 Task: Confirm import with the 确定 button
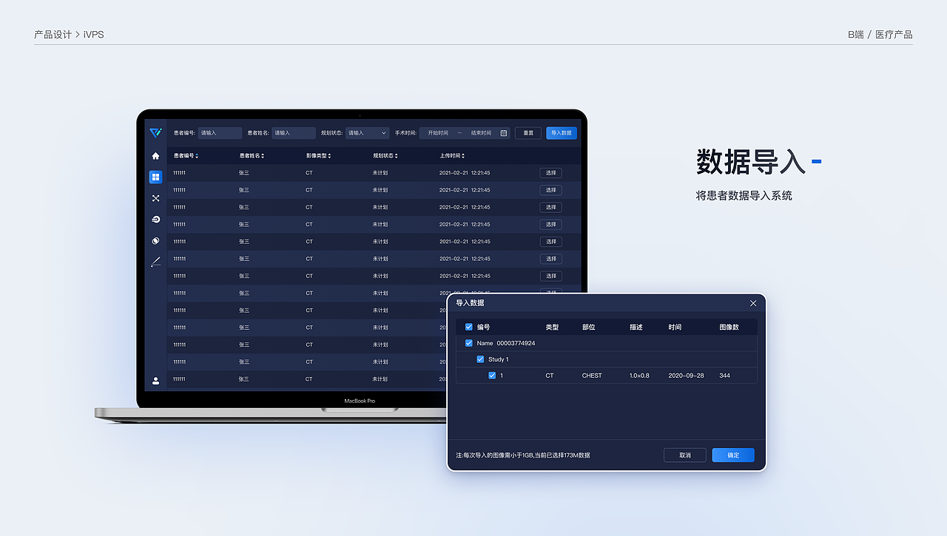[733, 455]
